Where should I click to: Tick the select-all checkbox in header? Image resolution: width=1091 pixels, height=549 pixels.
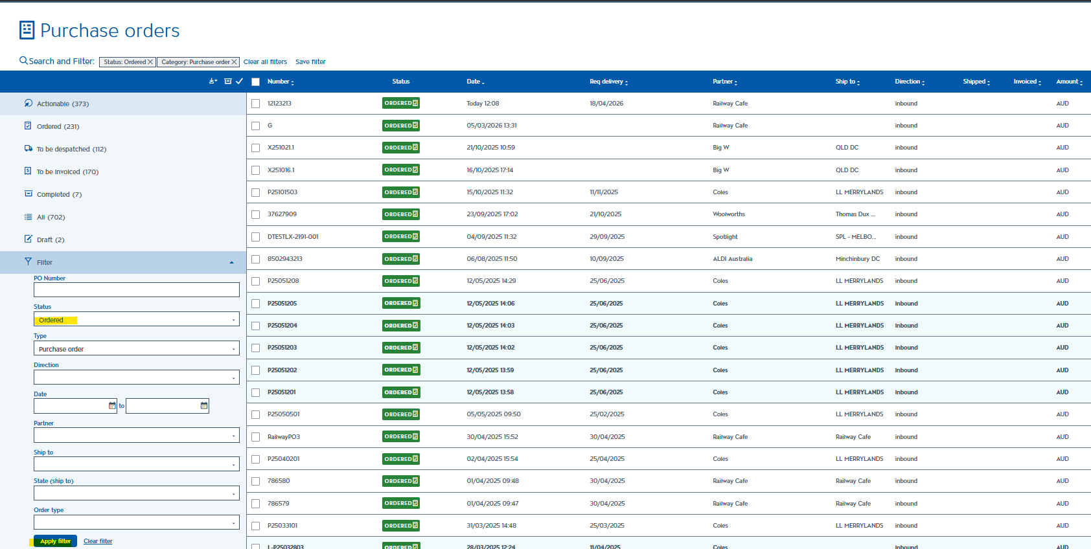255,82
